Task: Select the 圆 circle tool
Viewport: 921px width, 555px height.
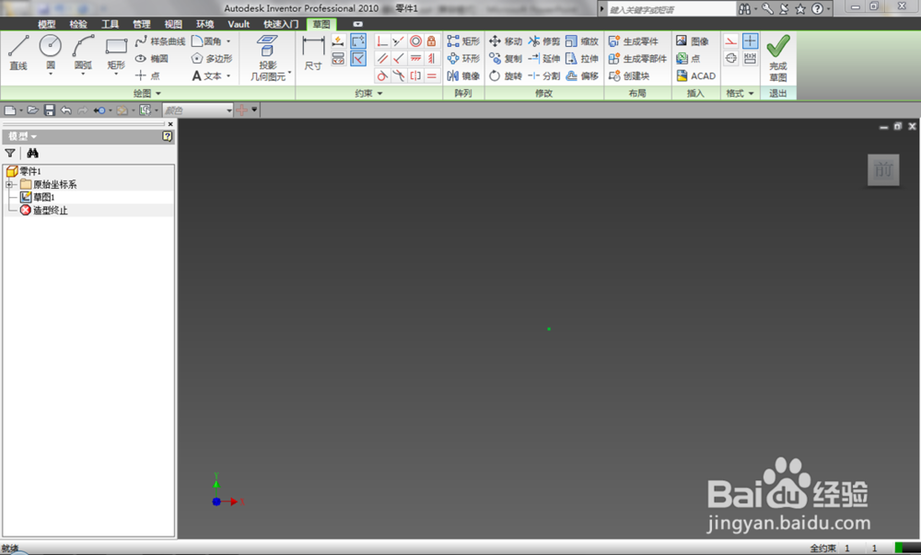Action: coord(51,51)
